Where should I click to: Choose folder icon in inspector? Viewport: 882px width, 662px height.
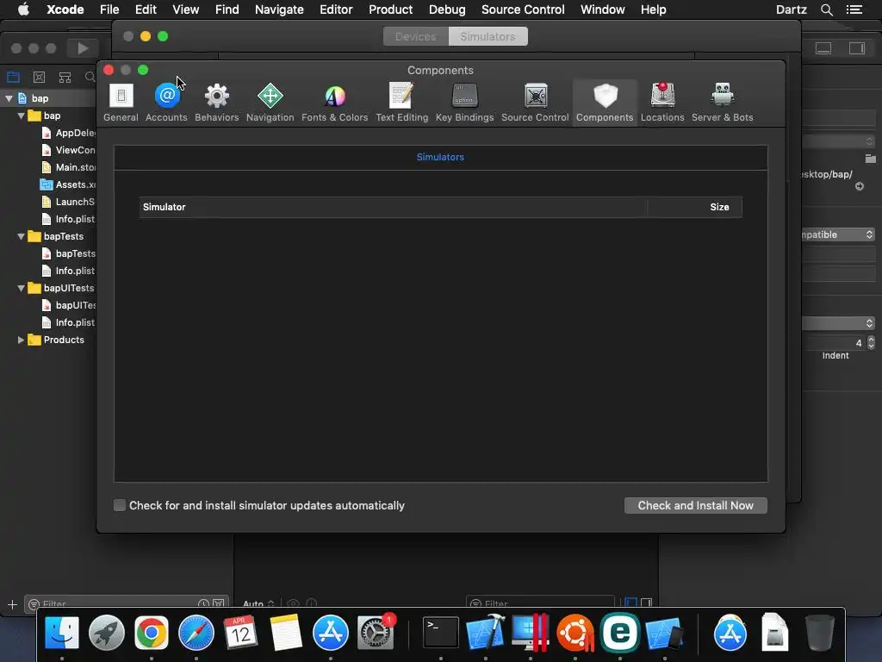pos(870,159)
